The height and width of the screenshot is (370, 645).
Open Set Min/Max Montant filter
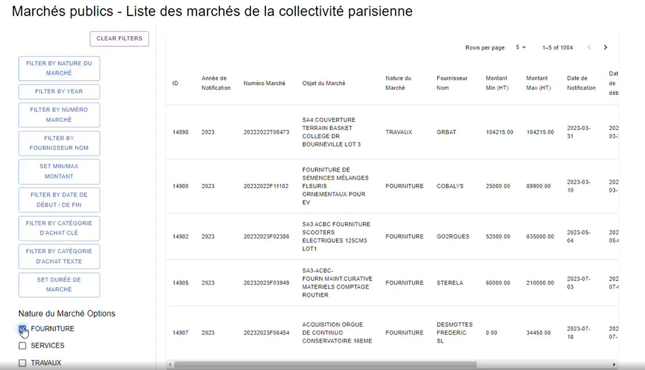click(x=59, y=172)
